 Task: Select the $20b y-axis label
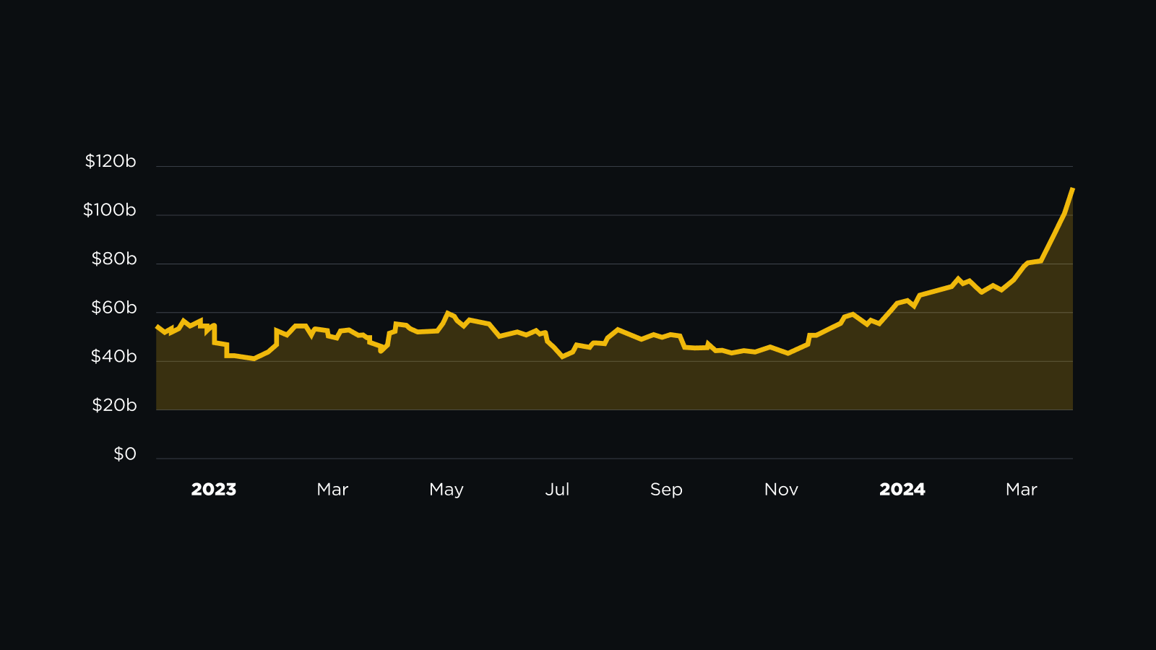pyautogui.click(x=113, y=405)
